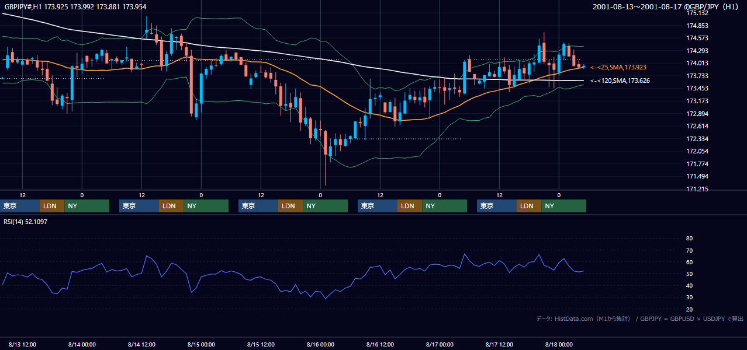The height and width of the screenshot is (350, 747).
Task: Click the 8/14 00:00 time axis label
Action: click(x=82, y=344)
